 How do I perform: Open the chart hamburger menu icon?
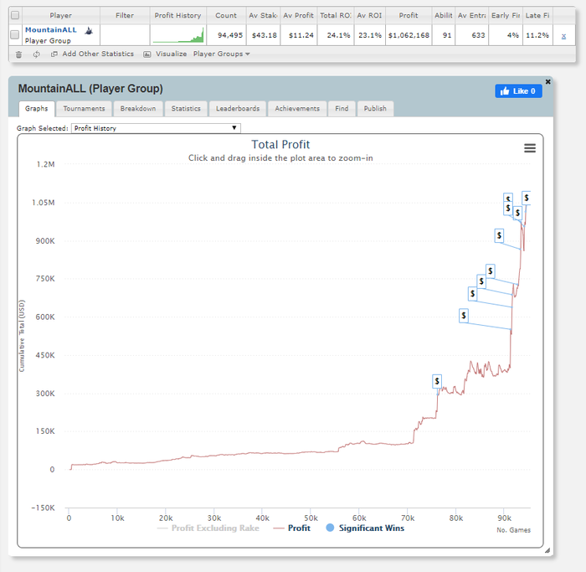529,148
